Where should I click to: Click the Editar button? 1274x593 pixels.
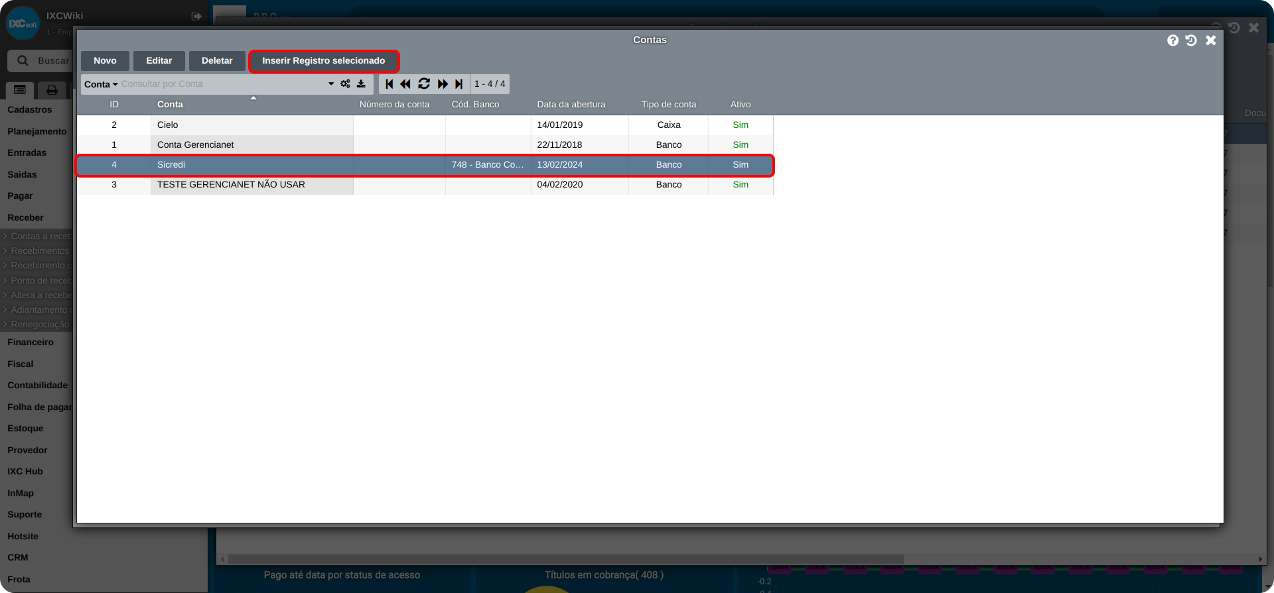coord(159,61)
